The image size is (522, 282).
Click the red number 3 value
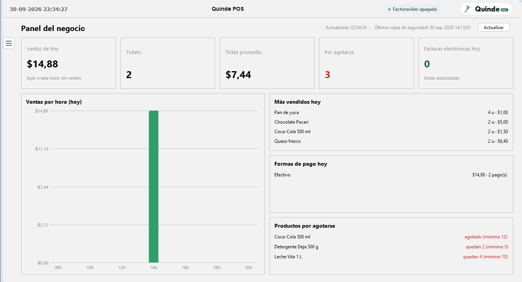[x=327, y=75]
